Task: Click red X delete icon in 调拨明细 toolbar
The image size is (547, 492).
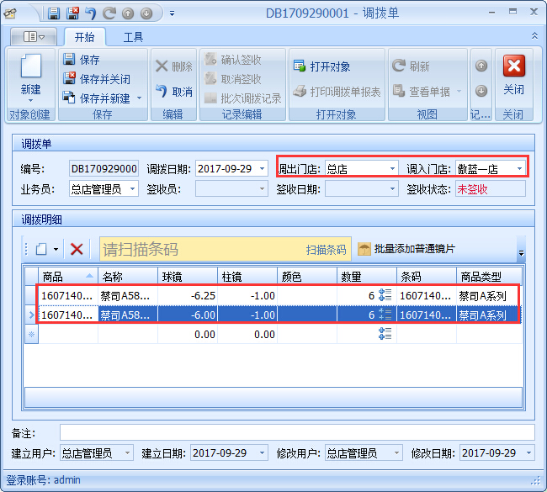Action: (x=77, y=249)
